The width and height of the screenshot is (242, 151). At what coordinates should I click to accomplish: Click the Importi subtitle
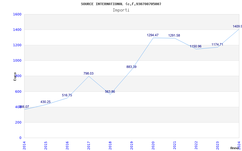tap(121, 10)
